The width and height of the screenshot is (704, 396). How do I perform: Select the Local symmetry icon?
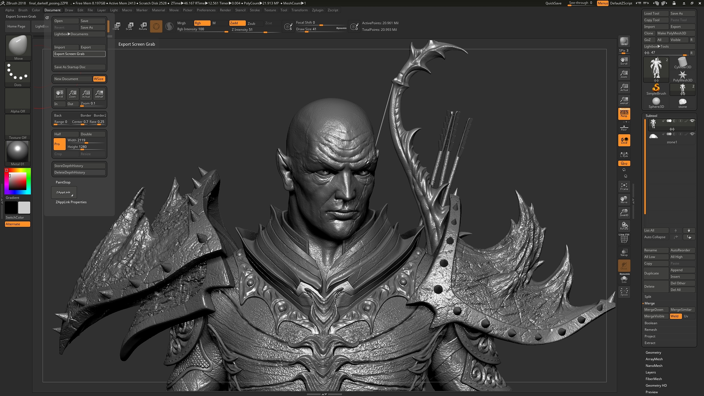[x=624, y=154]
